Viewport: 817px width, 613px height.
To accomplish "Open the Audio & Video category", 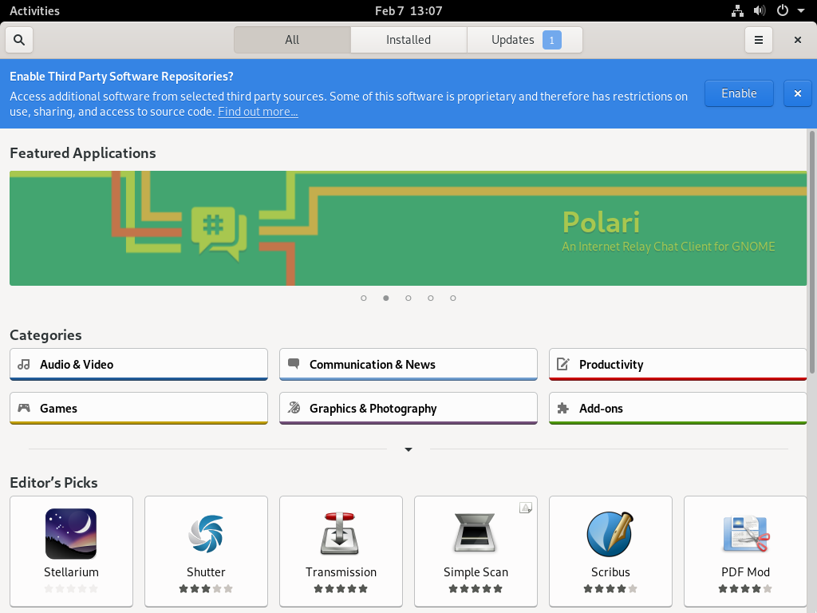I will point(139,364).
